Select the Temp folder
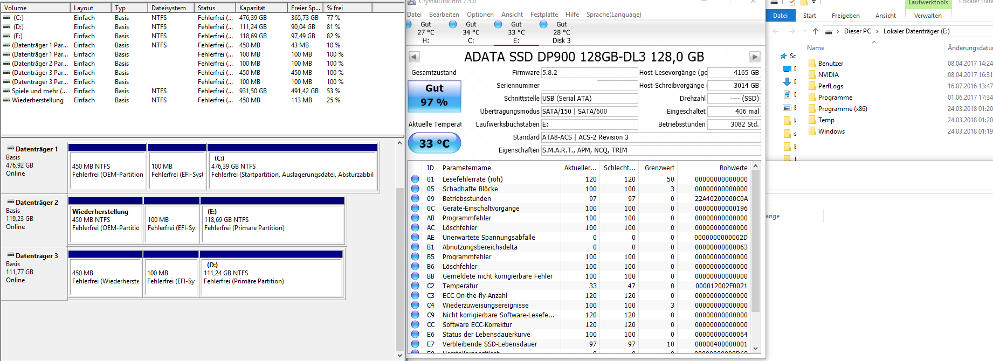993x361 pixels. point(826,120)
